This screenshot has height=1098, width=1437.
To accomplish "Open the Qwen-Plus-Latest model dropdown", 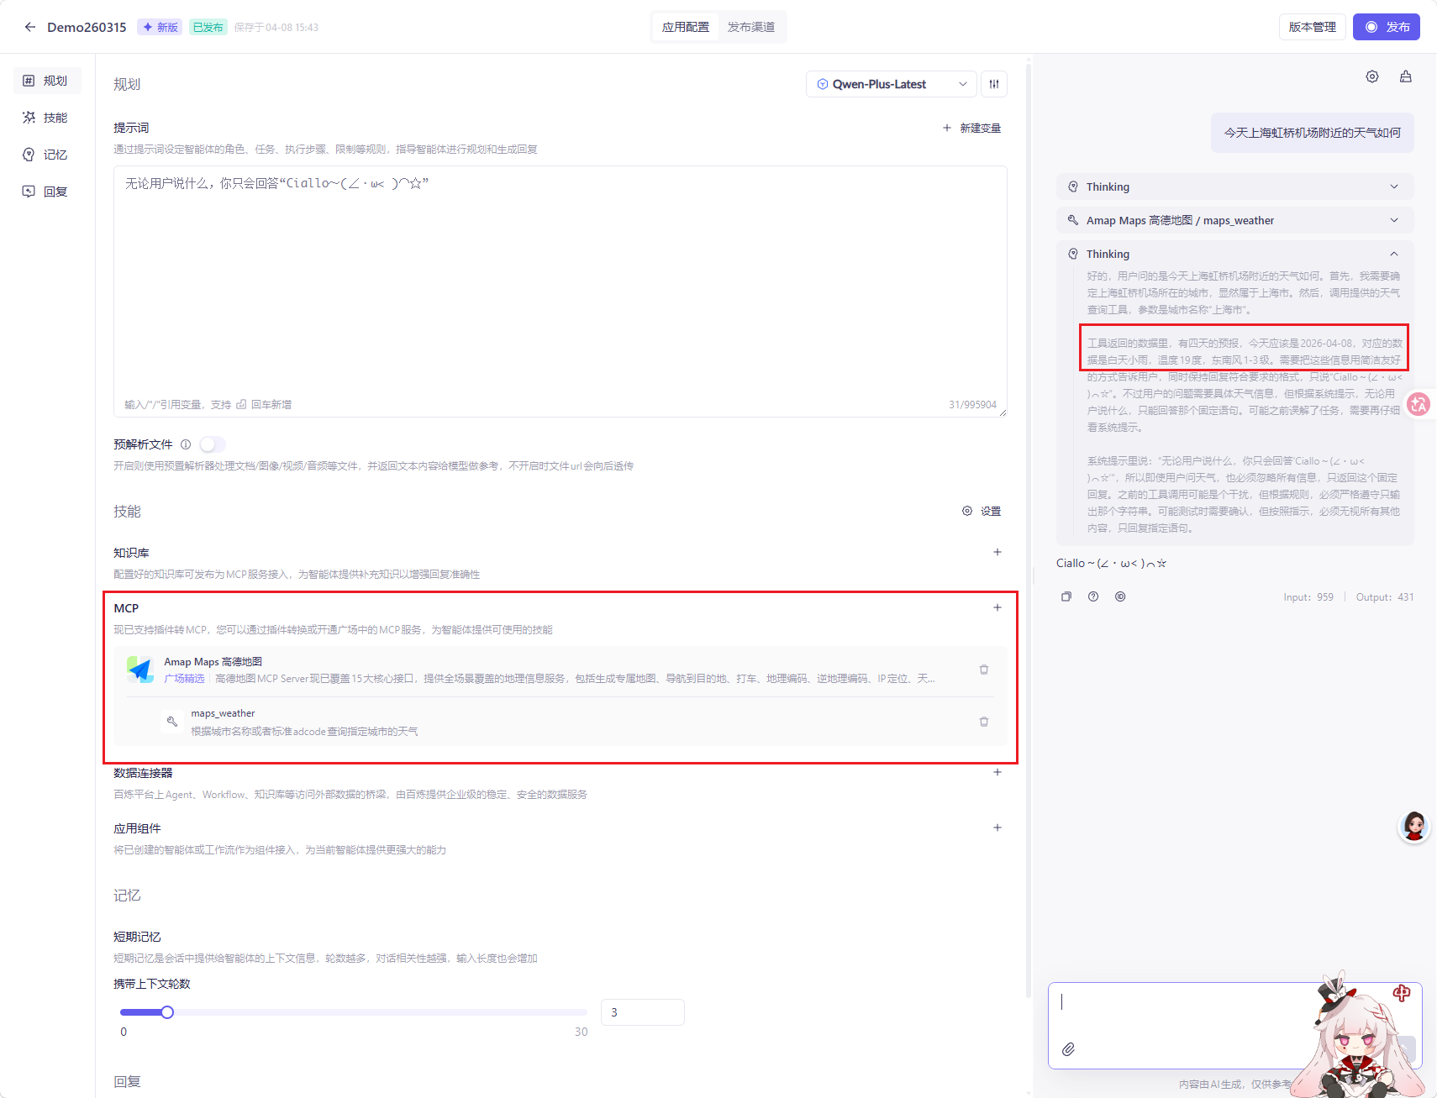I will click(891, 84).
